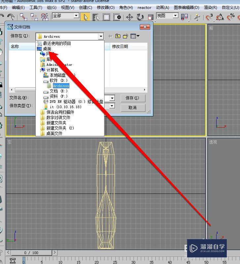Step time slider forward with right arrow
The width and height of the screenshot is (240, 264).
click(x=55, y=252)
